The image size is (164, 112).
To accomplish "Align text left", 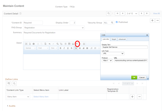I will pyautogui.click(x=76, y=48).
